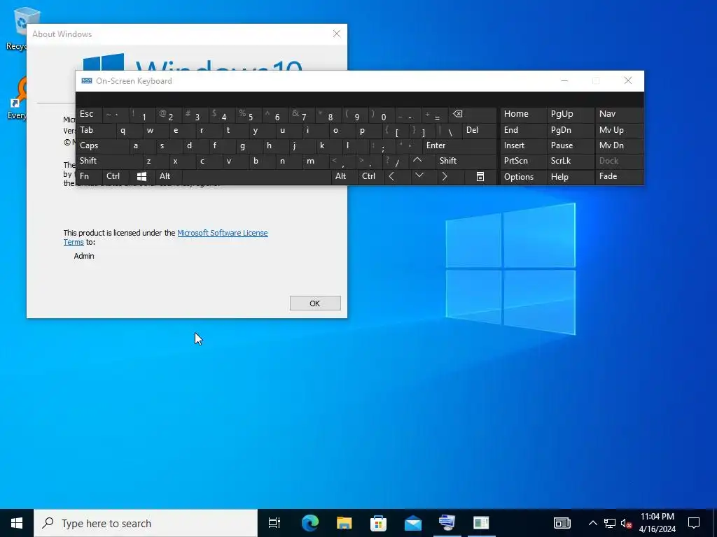The image size is (717, 537).
Task: Tap the Windows logo key on keyboard
Action: click(141, 177)
